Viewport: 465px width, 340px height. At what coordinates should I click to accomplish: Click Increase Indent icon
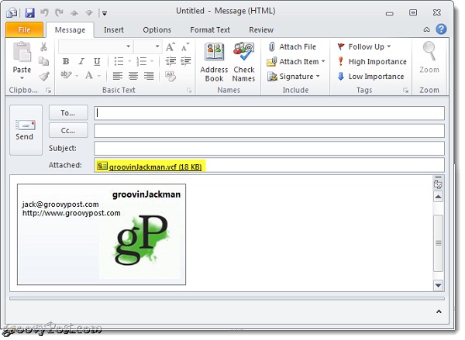[x=186, y=61]
